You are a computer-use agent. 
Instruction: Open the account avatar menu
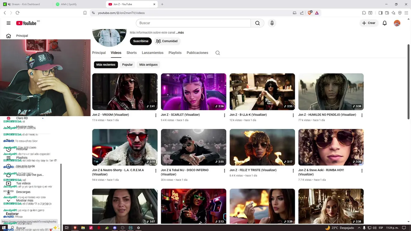coord(397,23)
